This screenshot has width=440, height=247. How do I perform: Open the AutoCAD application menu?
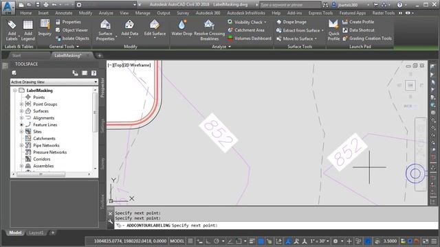point(8,8)
